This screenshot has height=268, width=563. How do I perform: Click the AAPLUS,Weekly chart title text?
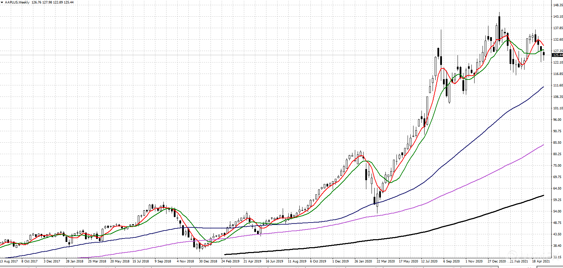point(17,2)
